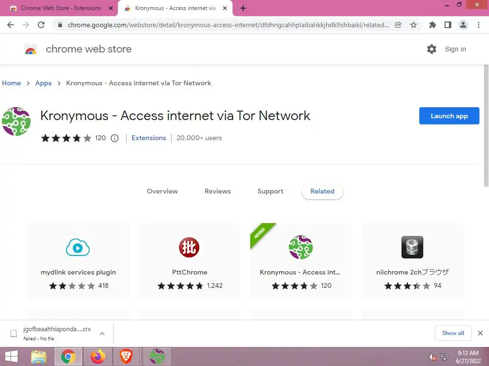Close the Chrome Web Store - Extensions tab

tap(111, 9)
